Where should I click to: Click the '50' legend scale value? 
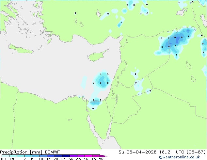point(101,159)
